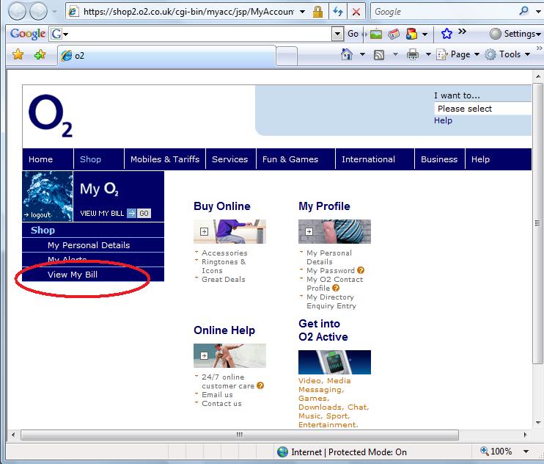Click the Google toolbar colorful blocks icon
Screen dimensions: 544x464
(411, 34)
